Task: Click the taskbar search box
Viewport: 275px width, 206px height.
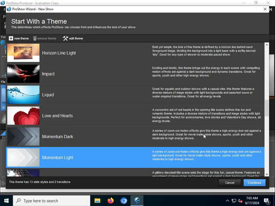Action: (52, 201)
